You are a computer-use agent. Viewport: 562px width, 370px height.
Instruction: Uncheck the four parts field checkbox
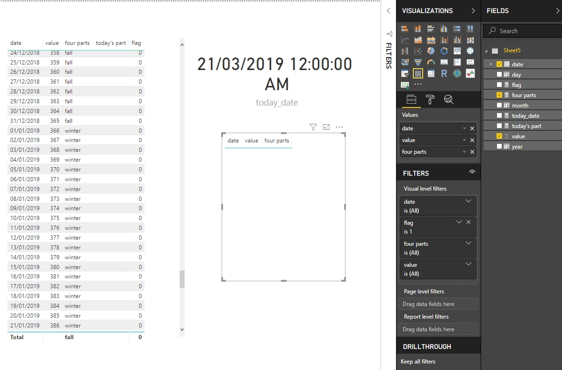pos(499,95)
